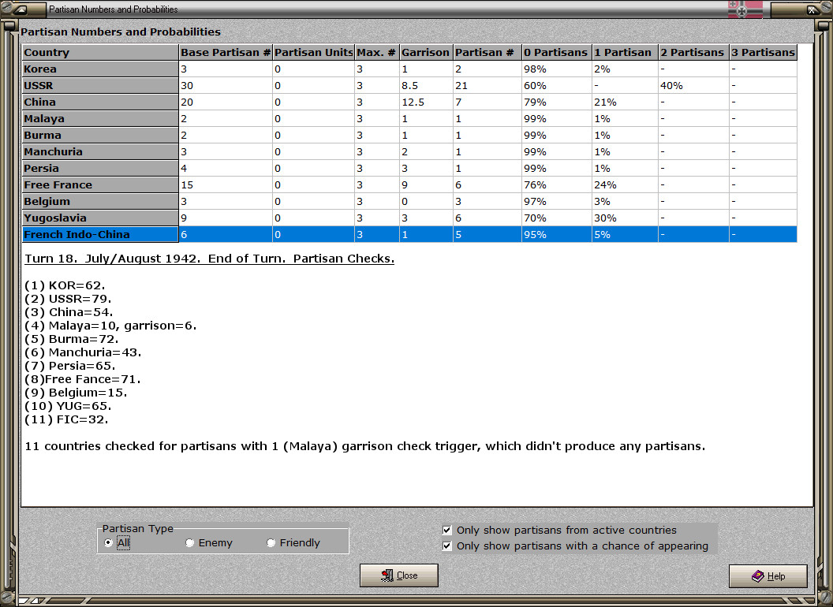Select the Manchuria row
833x607 pixels.
pyautogui.click(x=409, y=151)
